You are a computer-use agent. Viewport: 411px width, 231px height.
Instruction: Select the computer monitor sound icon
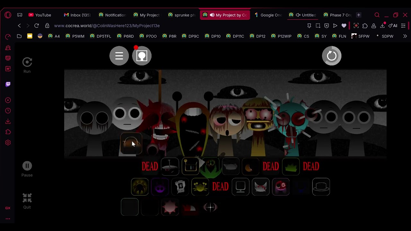pyautogui.click(x=240, y=187)
